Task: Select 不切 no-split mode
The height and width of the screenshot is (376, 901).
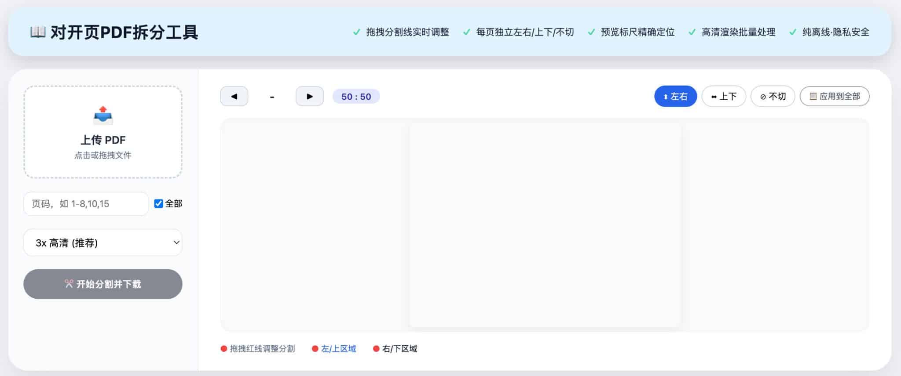Action: 773,96
